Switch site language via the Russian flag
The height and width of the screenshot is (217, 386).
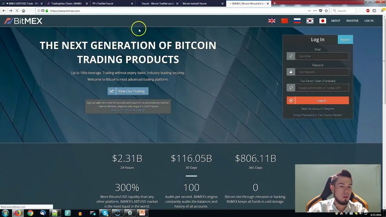pos(297,21)
